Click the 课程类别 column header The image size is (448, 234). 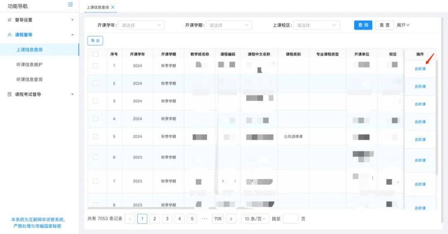coord(293,54)
